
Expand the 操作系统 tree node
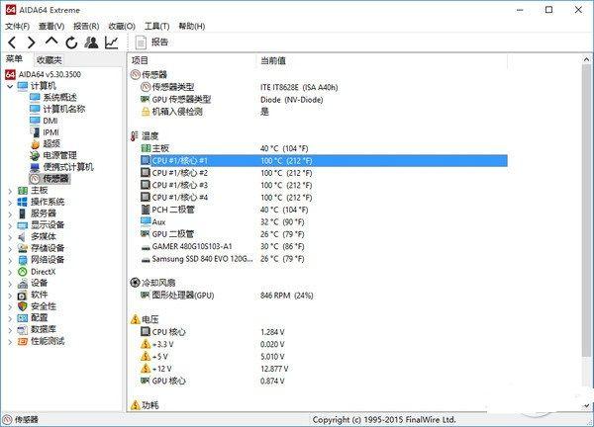(x=10, y=203)
